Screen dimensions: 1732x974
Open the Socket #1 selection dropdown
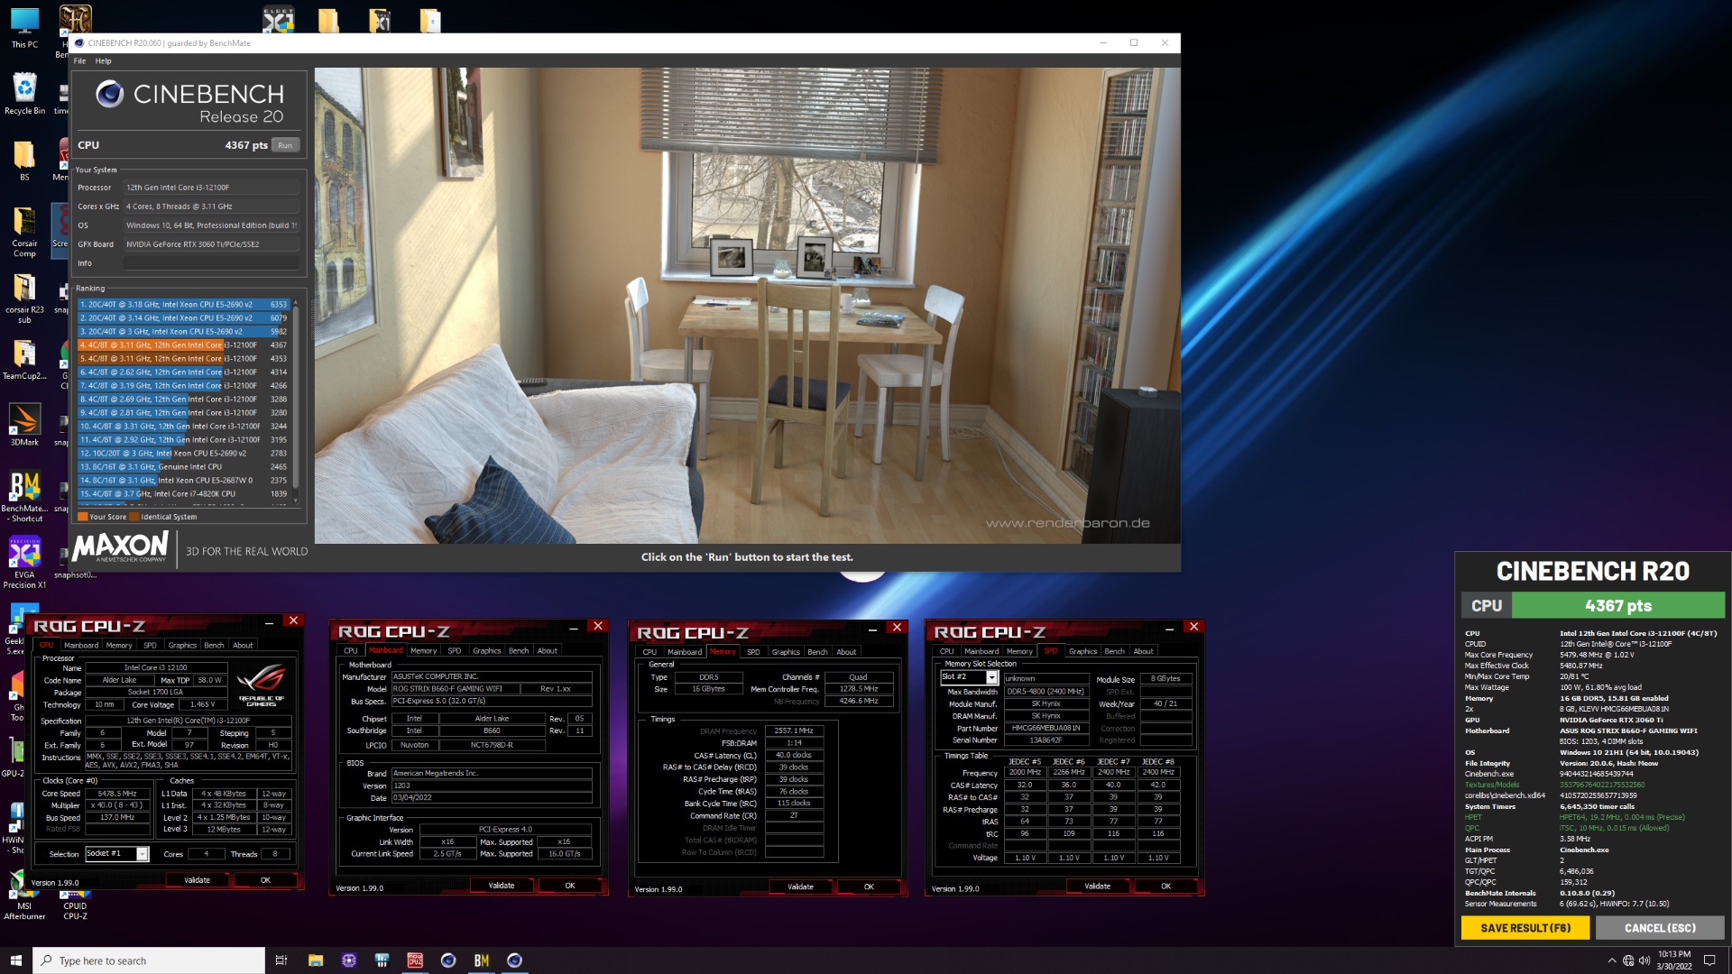(142, 854)
